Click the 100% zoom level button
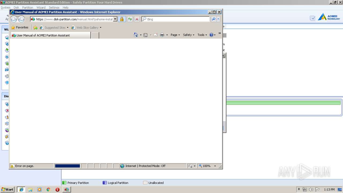The width and height of the screenshot is (343, 193). [x=205, y=166]
